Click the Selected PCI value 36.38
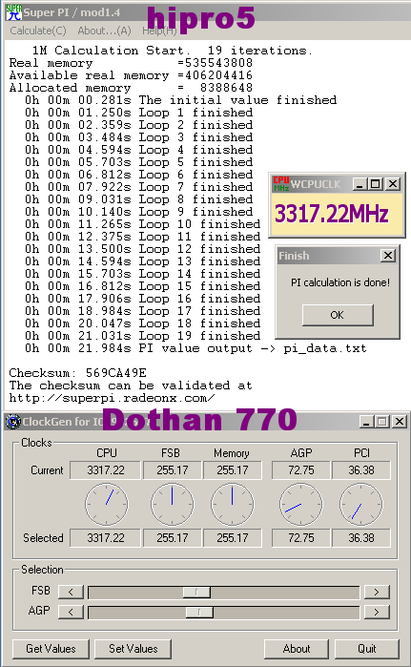 361,537
